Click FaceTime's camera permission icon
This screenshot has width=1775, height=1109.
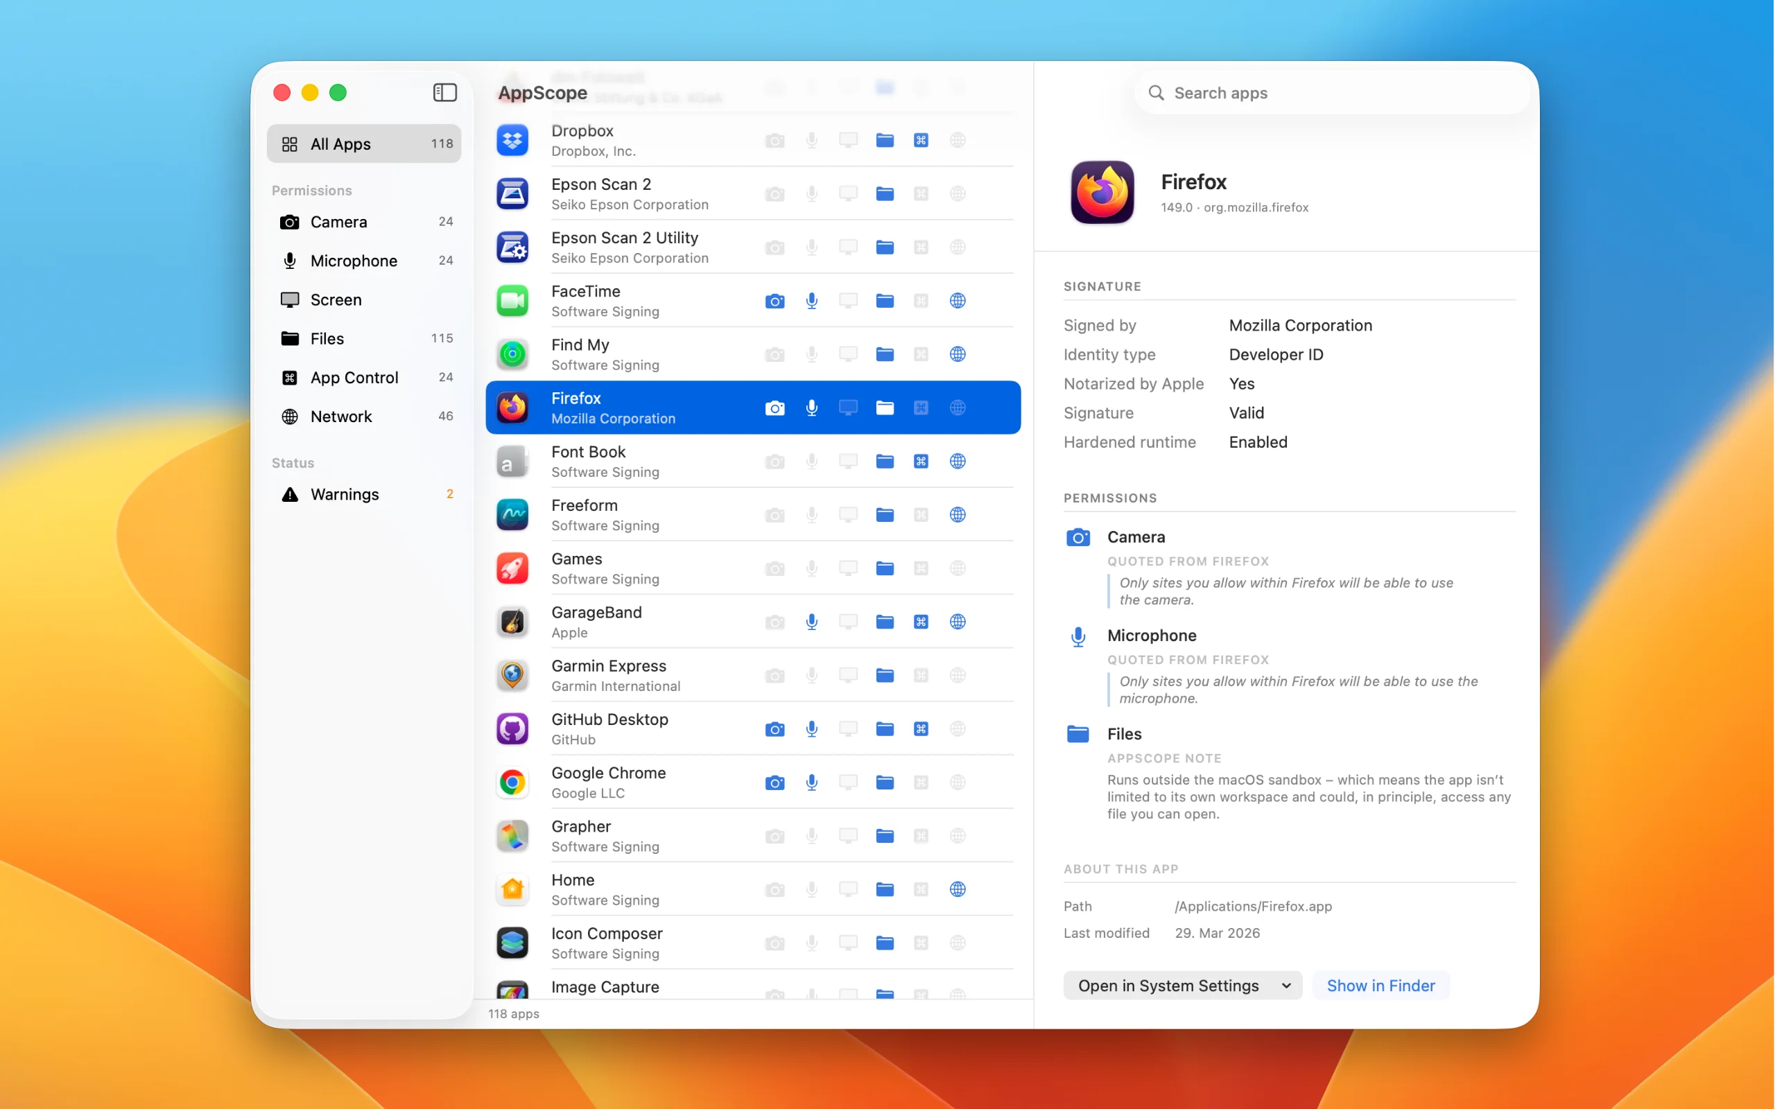pyautogui.click(x=774, y=301)
